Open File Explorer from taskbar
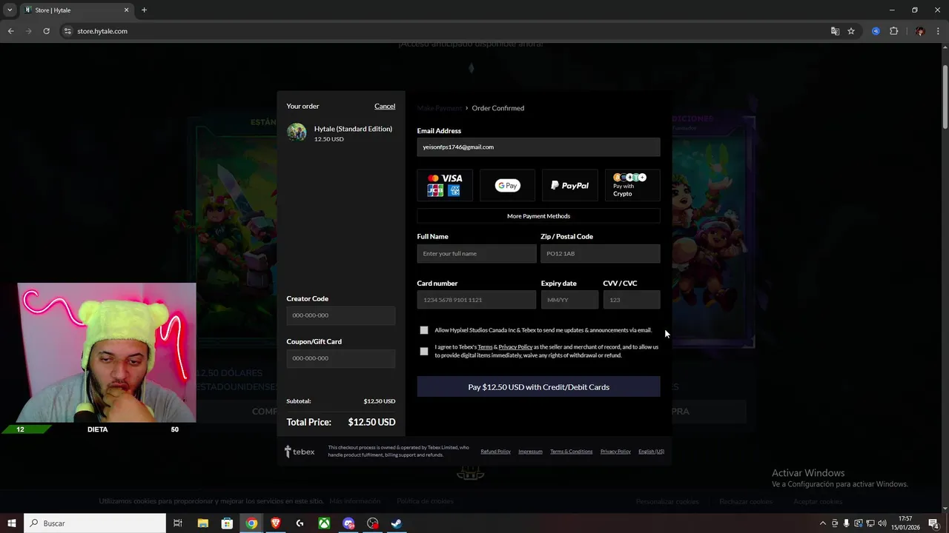The width and height of the screenshot is (949, 533). coord(202,523)
